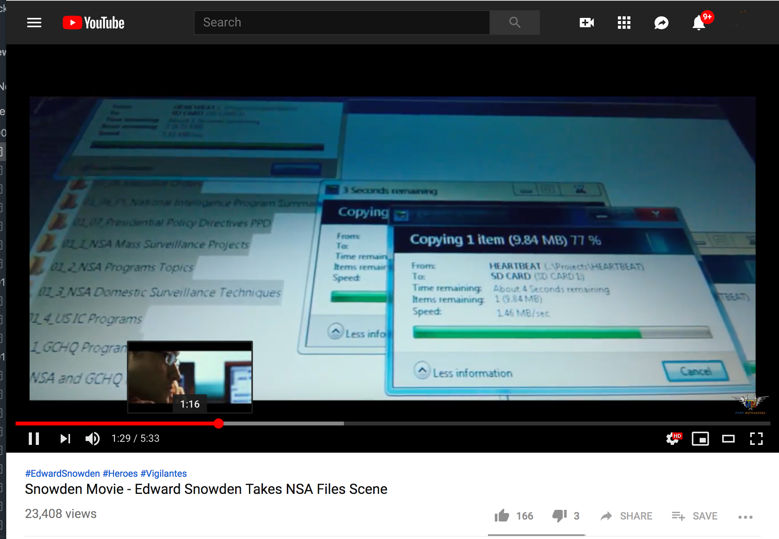Open the HD settings gear
The width and height of the screenshot is (779, 539).
click(x=672, y=439)
